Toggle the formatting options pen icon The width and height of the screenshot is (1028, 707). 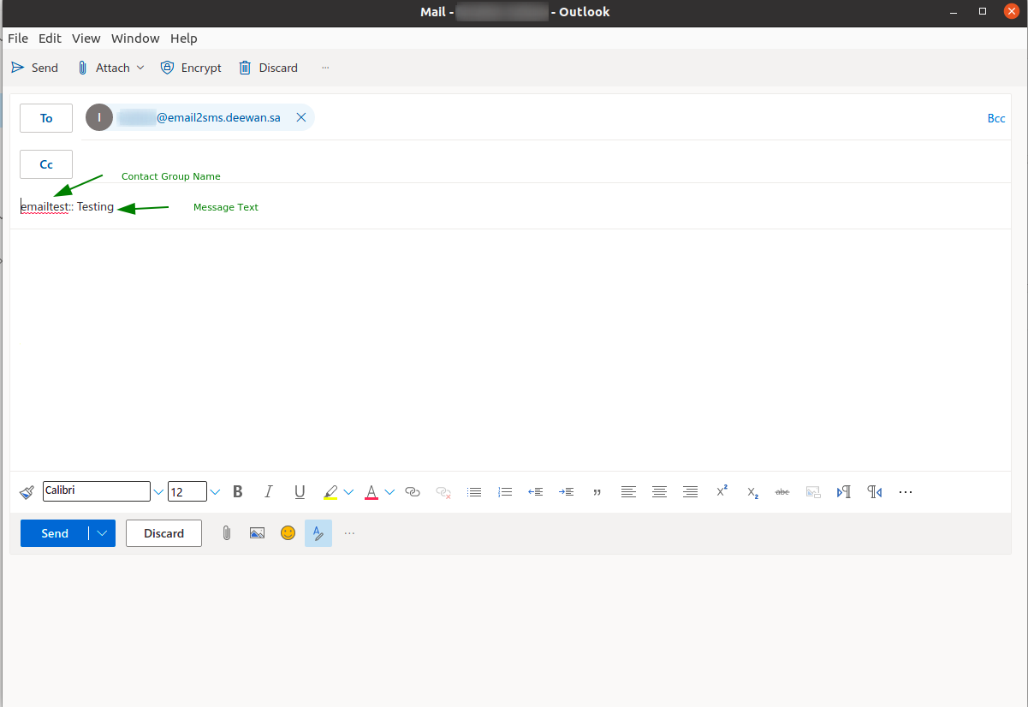point(318,533)
